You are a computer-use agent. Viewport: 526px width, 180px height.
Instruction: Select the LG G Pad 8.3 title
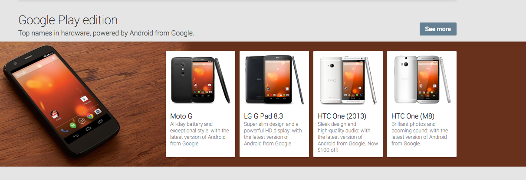tap(263, 116)
